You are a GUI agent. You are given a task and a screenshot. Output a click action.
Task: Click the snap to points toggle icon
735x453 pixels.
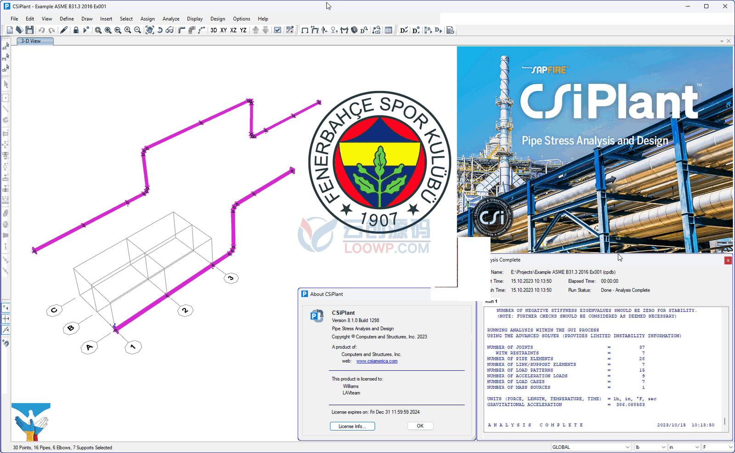(6, 308)
